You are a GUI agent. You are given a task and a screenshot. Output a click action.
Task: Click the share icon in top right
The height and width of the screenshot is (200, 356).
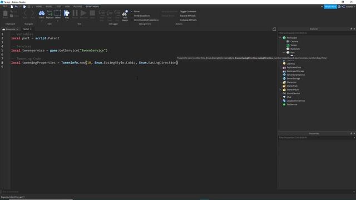coord(343,7)
